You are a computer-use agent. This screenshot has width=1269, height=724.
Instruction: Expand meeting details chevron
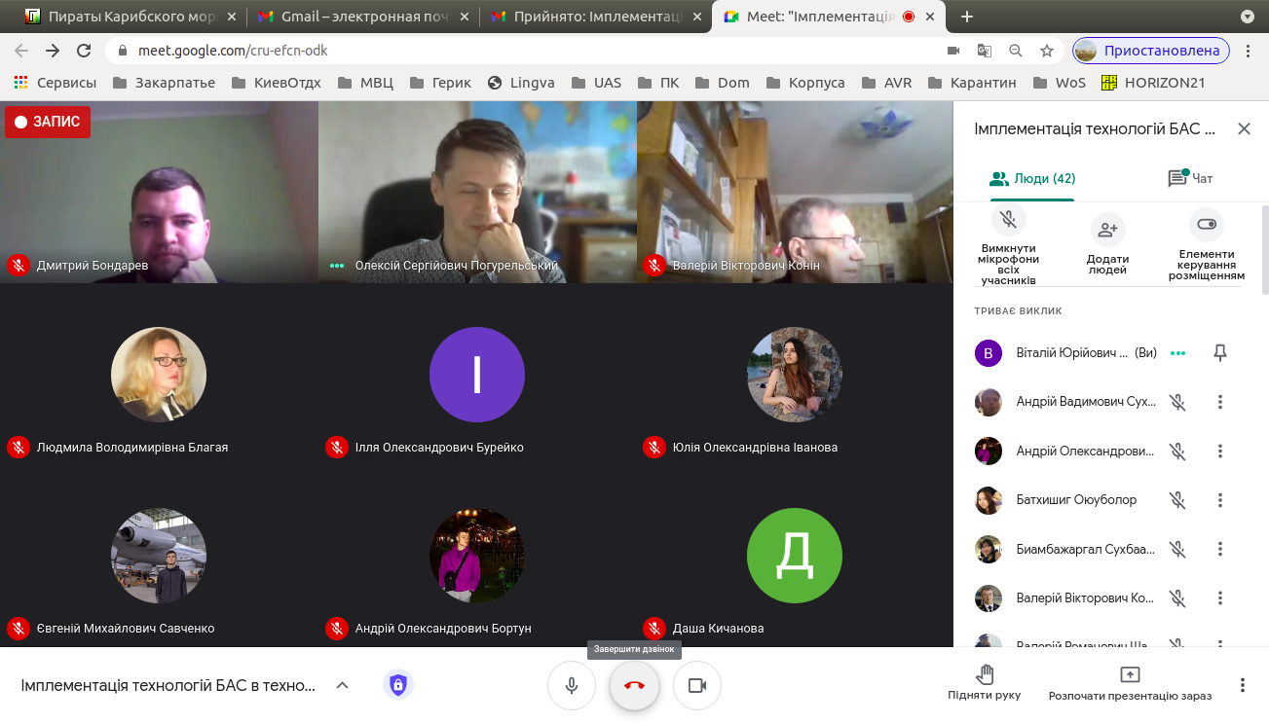(x=342, y=685)
